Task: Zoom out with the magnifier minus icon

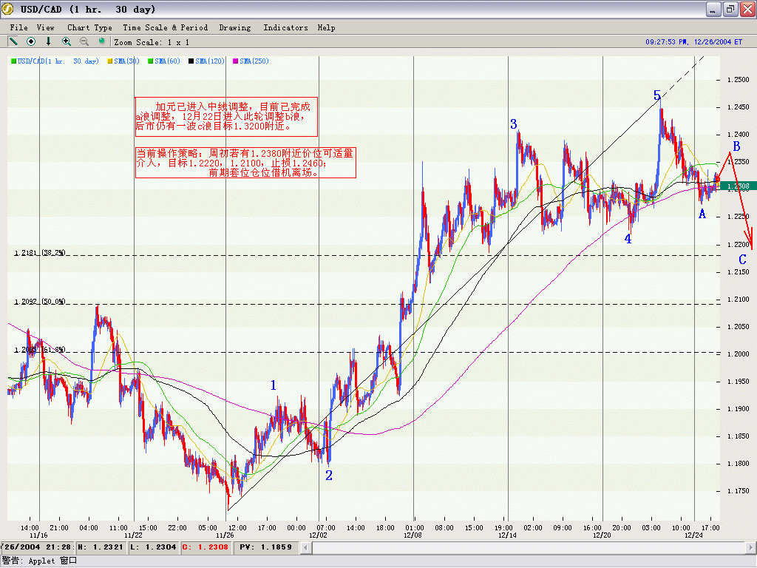Action: (x=84, y=41)
